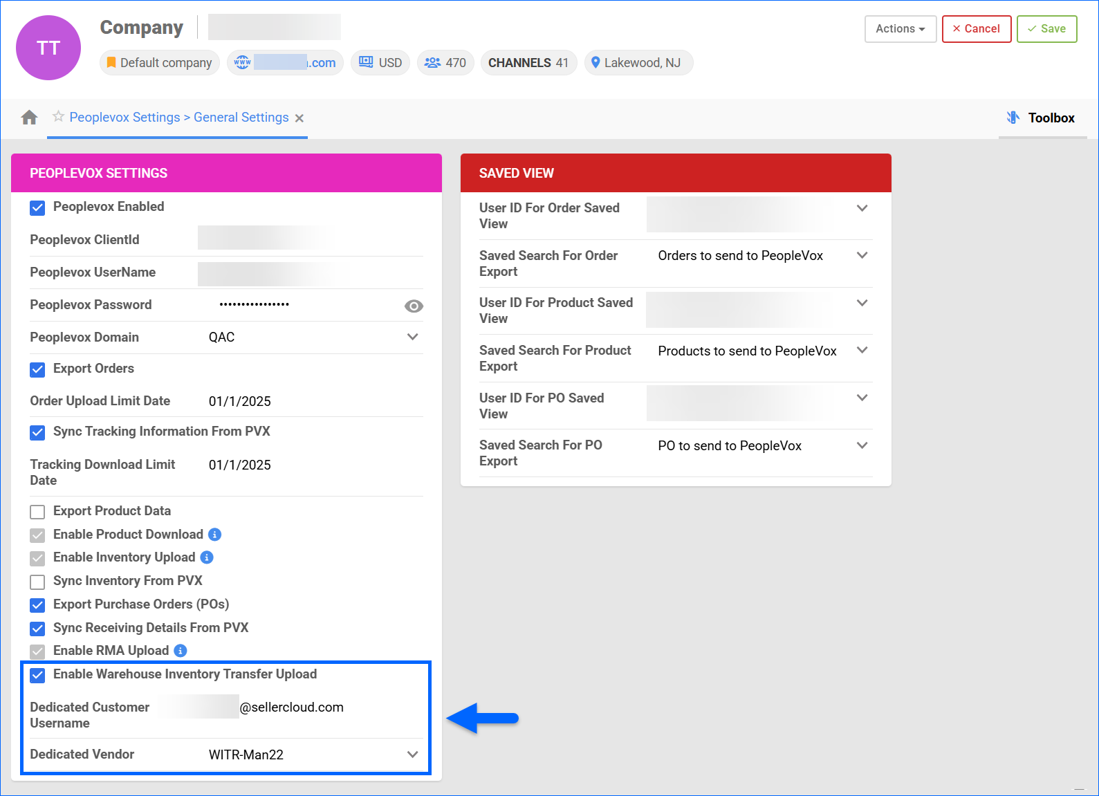The width and height of the screenshot is (1099, 796).
Task: Expand User ID For PO Saved View dropdown
Action: pos(862,398)
